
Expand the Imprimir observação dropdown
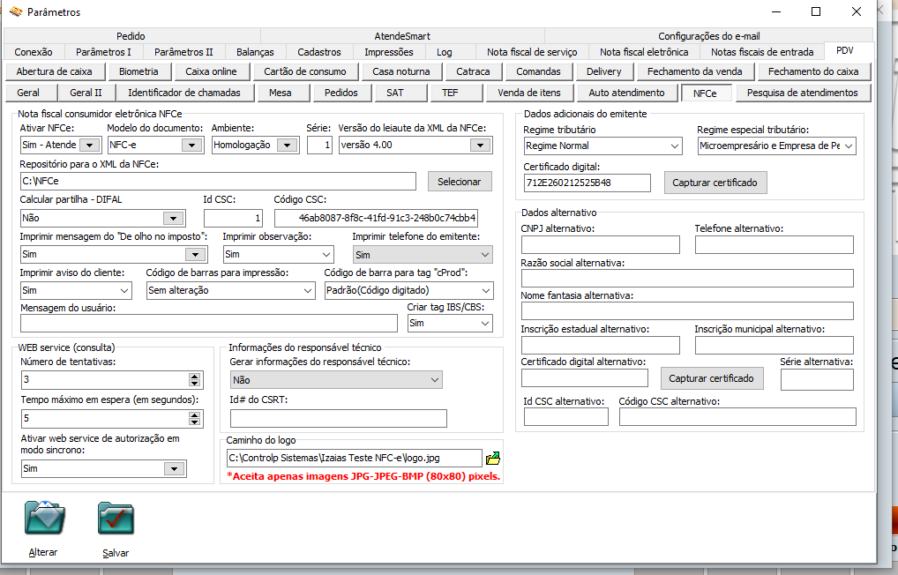click(x=326, y=254)
